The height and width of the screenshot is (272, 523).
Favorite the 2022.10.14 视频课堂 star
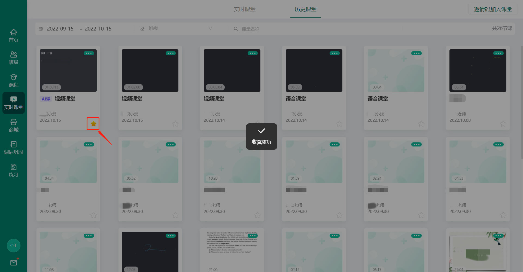pos(257,124)
